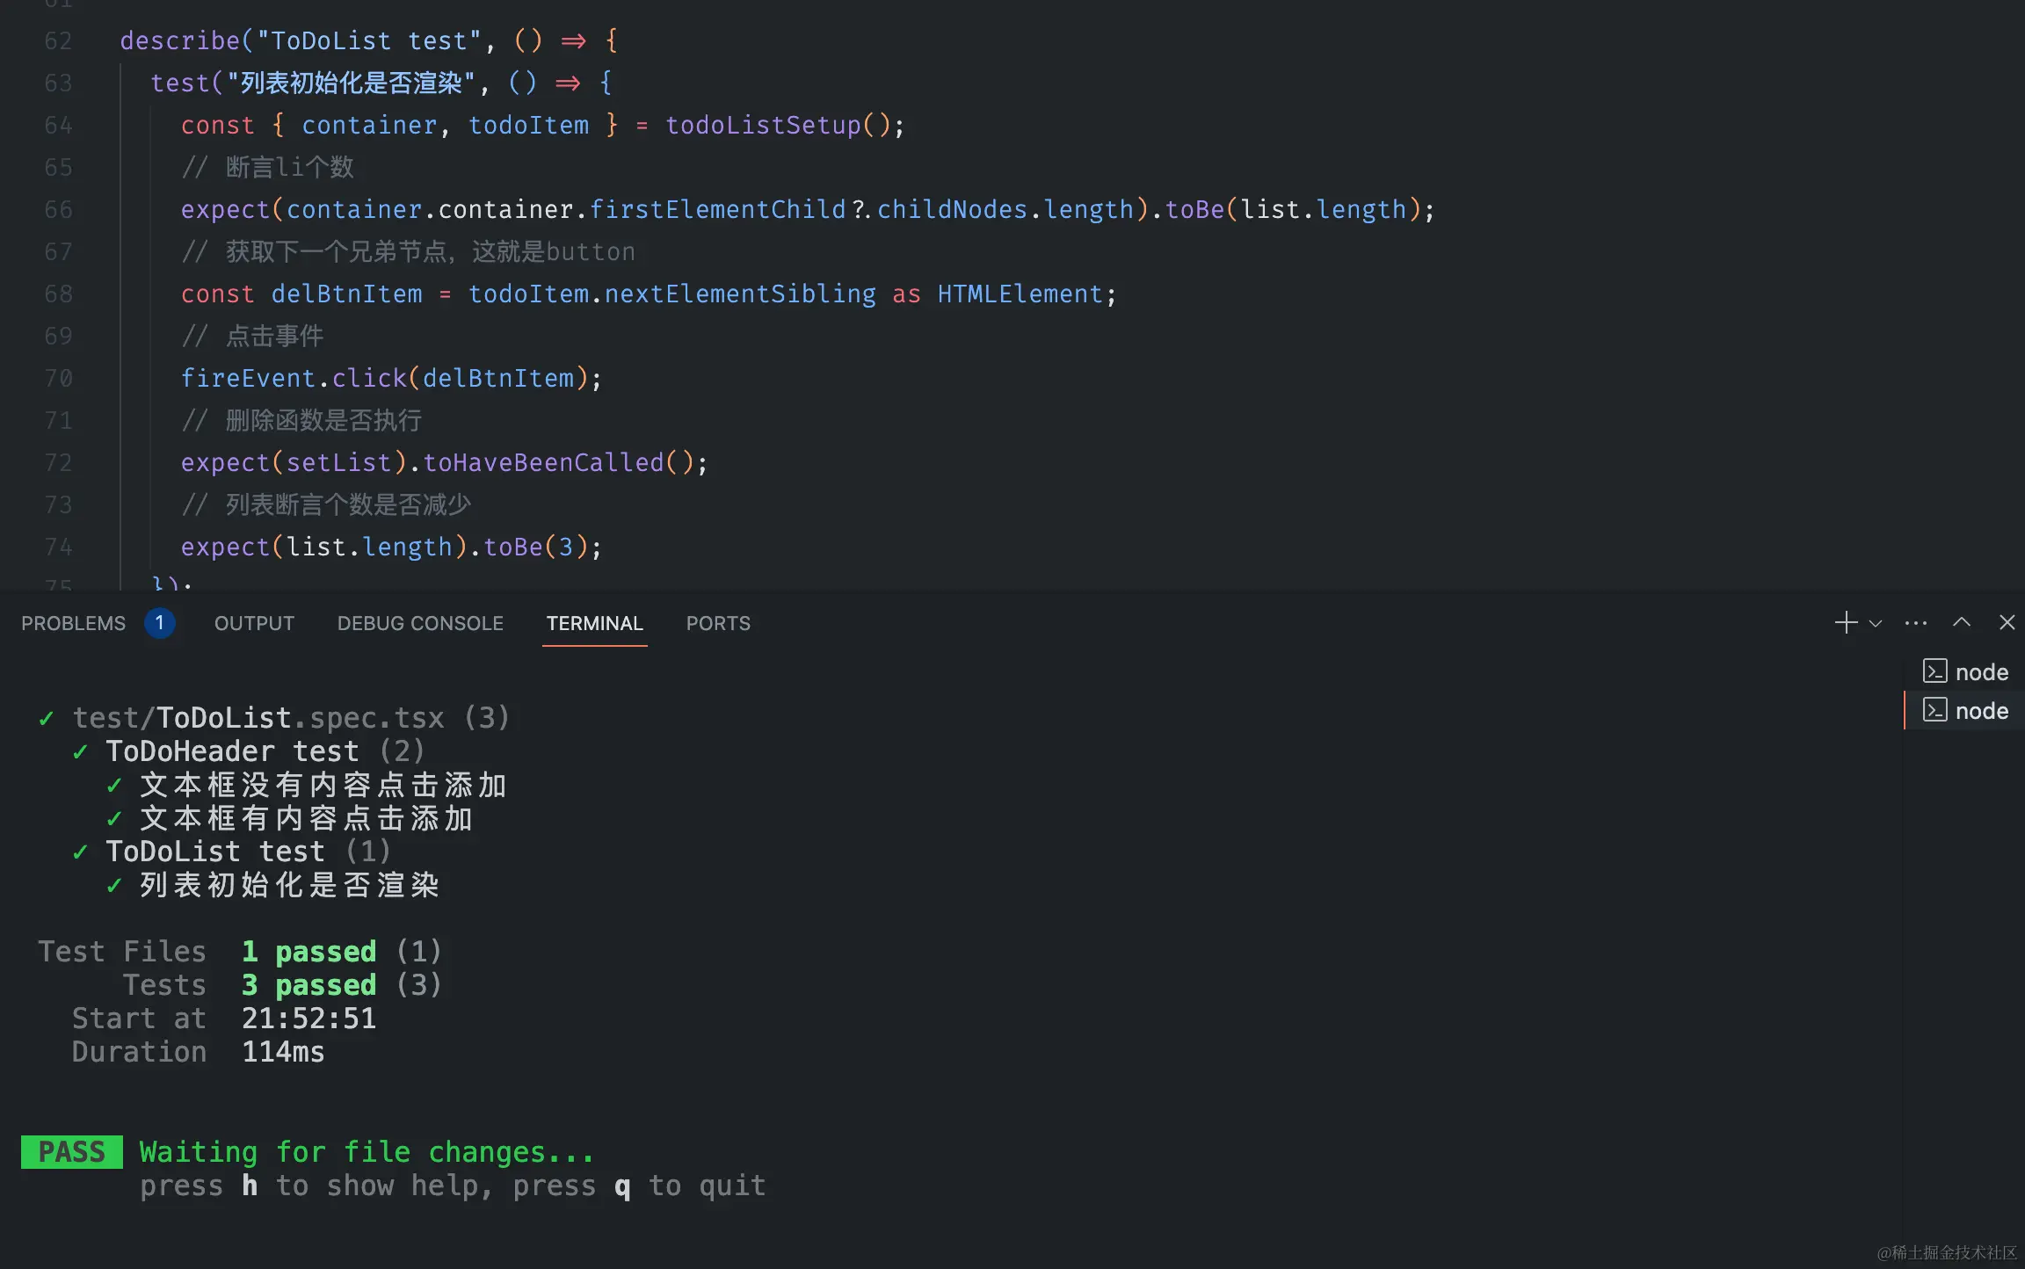Click the test/ToDoList.spec.tsx file path link
The height and width of the screenshot is (1269, 2025).
pos(258,718)
